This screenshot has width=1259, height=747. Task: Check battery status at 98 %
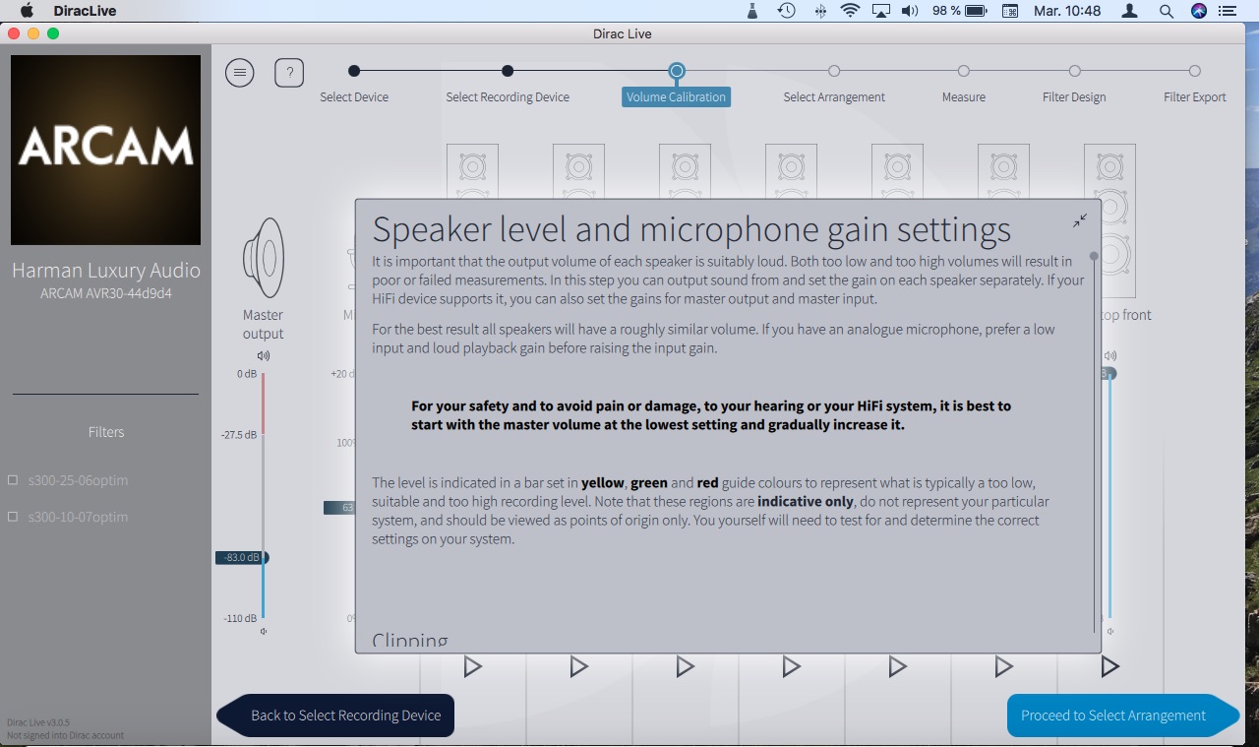click(x=959, y=11)
